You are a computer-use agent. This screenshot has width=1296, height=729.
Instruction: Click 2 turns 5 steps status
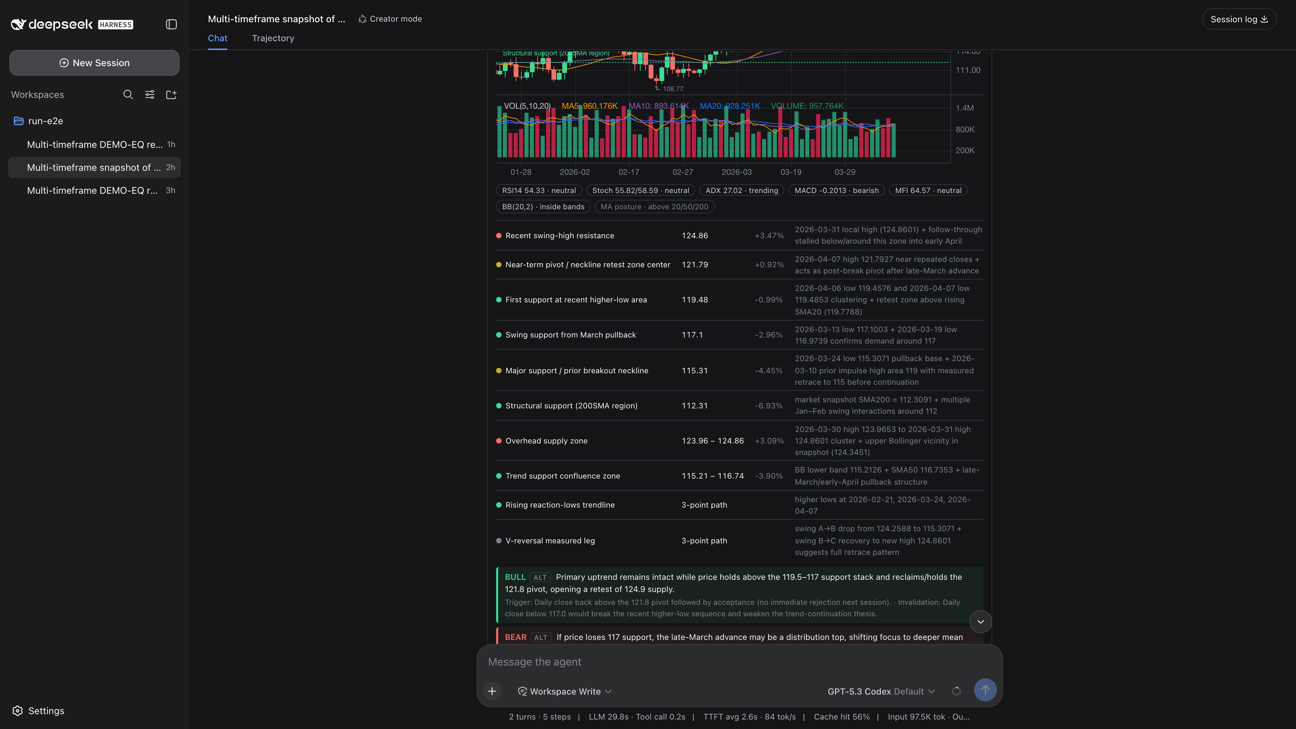pyautogui.click(x=540, y=717)
